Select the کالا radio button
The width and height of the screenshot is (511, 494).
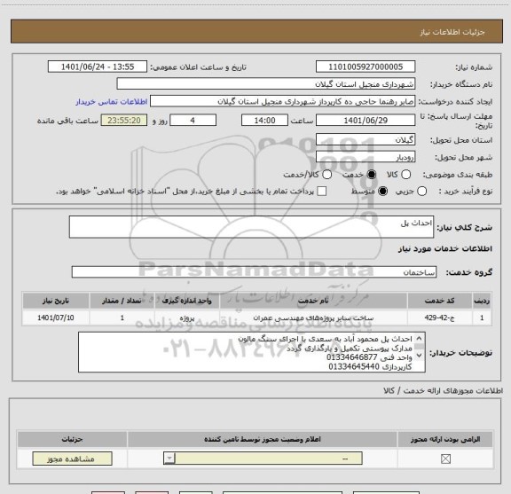405,175
